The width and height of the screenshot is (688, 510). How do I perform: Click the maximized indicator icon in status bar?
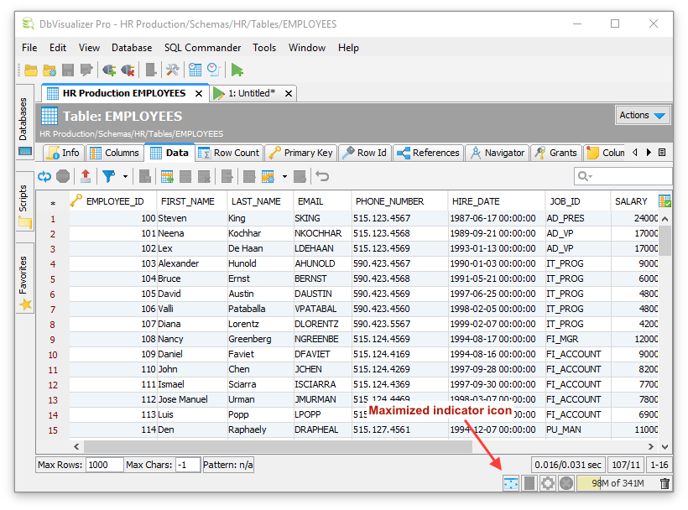coord(510,483)
